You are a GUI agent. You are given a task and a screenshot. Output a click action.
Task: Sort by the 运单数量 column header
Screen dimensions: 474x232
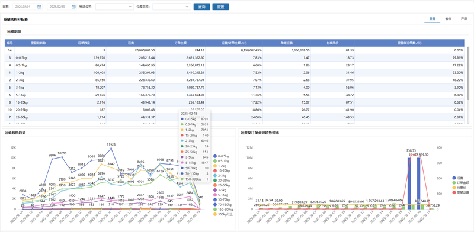pyautogui.click(x=84, y=43)
